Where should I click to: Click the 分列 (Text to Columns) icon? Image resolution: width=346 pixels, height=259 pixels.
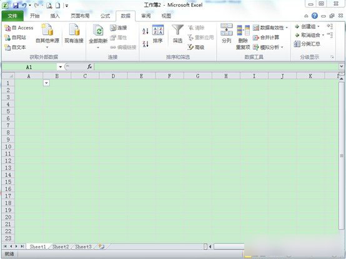point(227,33)
